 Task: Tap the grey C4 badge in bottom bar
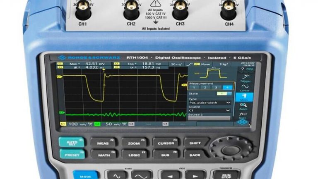(x=165, y=124)
